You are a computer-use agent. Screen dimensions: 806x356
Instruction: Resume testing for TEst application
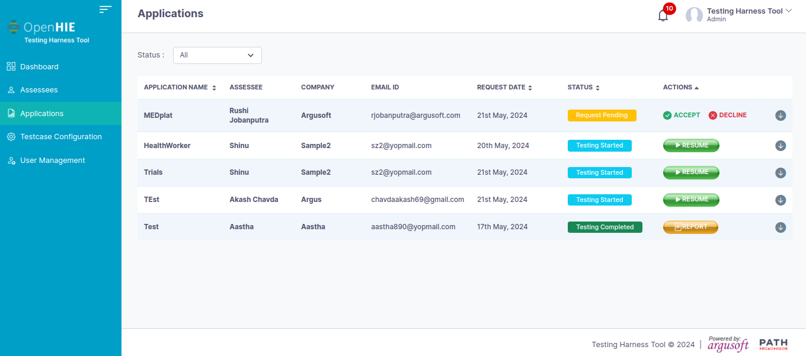point(691,200)
